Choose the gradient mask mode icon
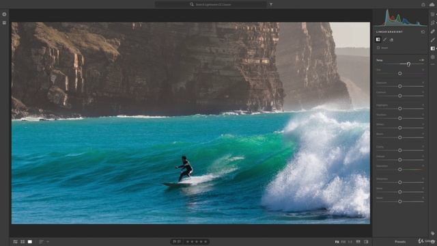The width and height of the screenshot is (437, 246). coord(378,40)
